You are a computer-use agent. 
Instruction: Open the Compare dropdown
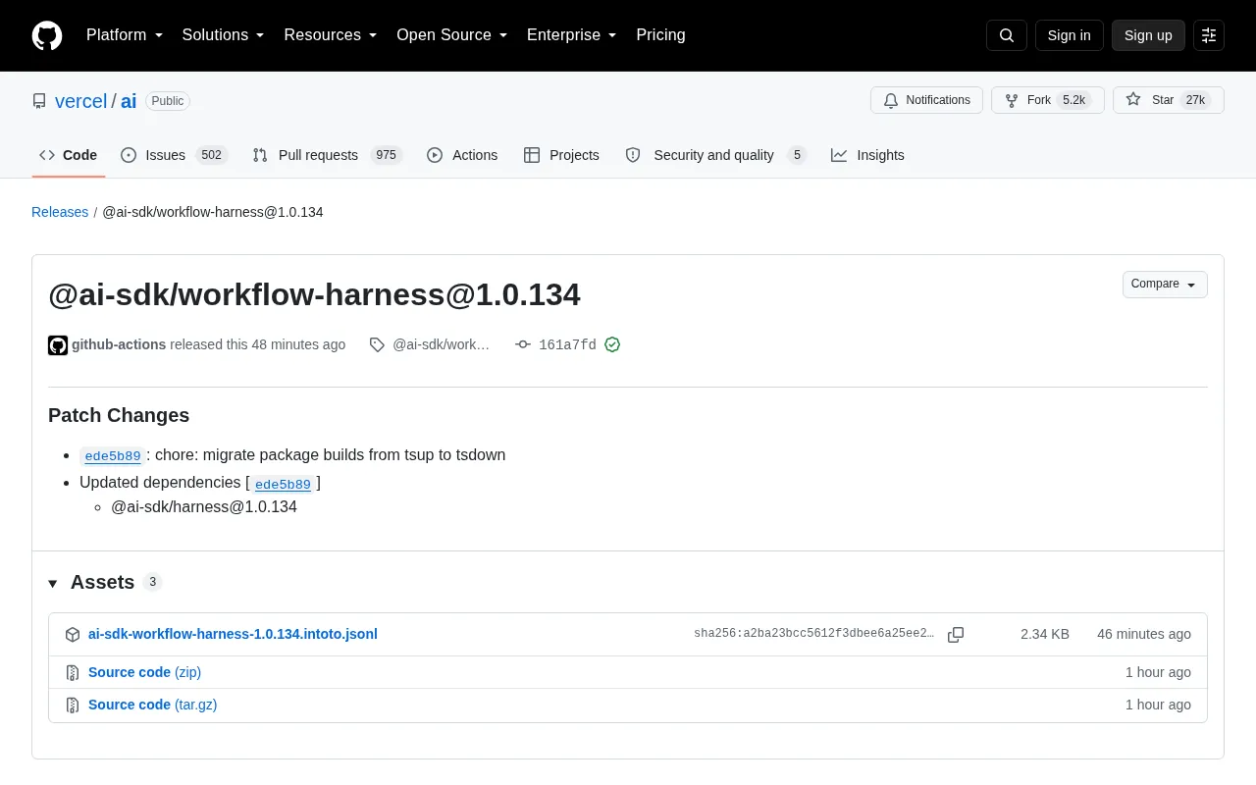(1165, 285)
